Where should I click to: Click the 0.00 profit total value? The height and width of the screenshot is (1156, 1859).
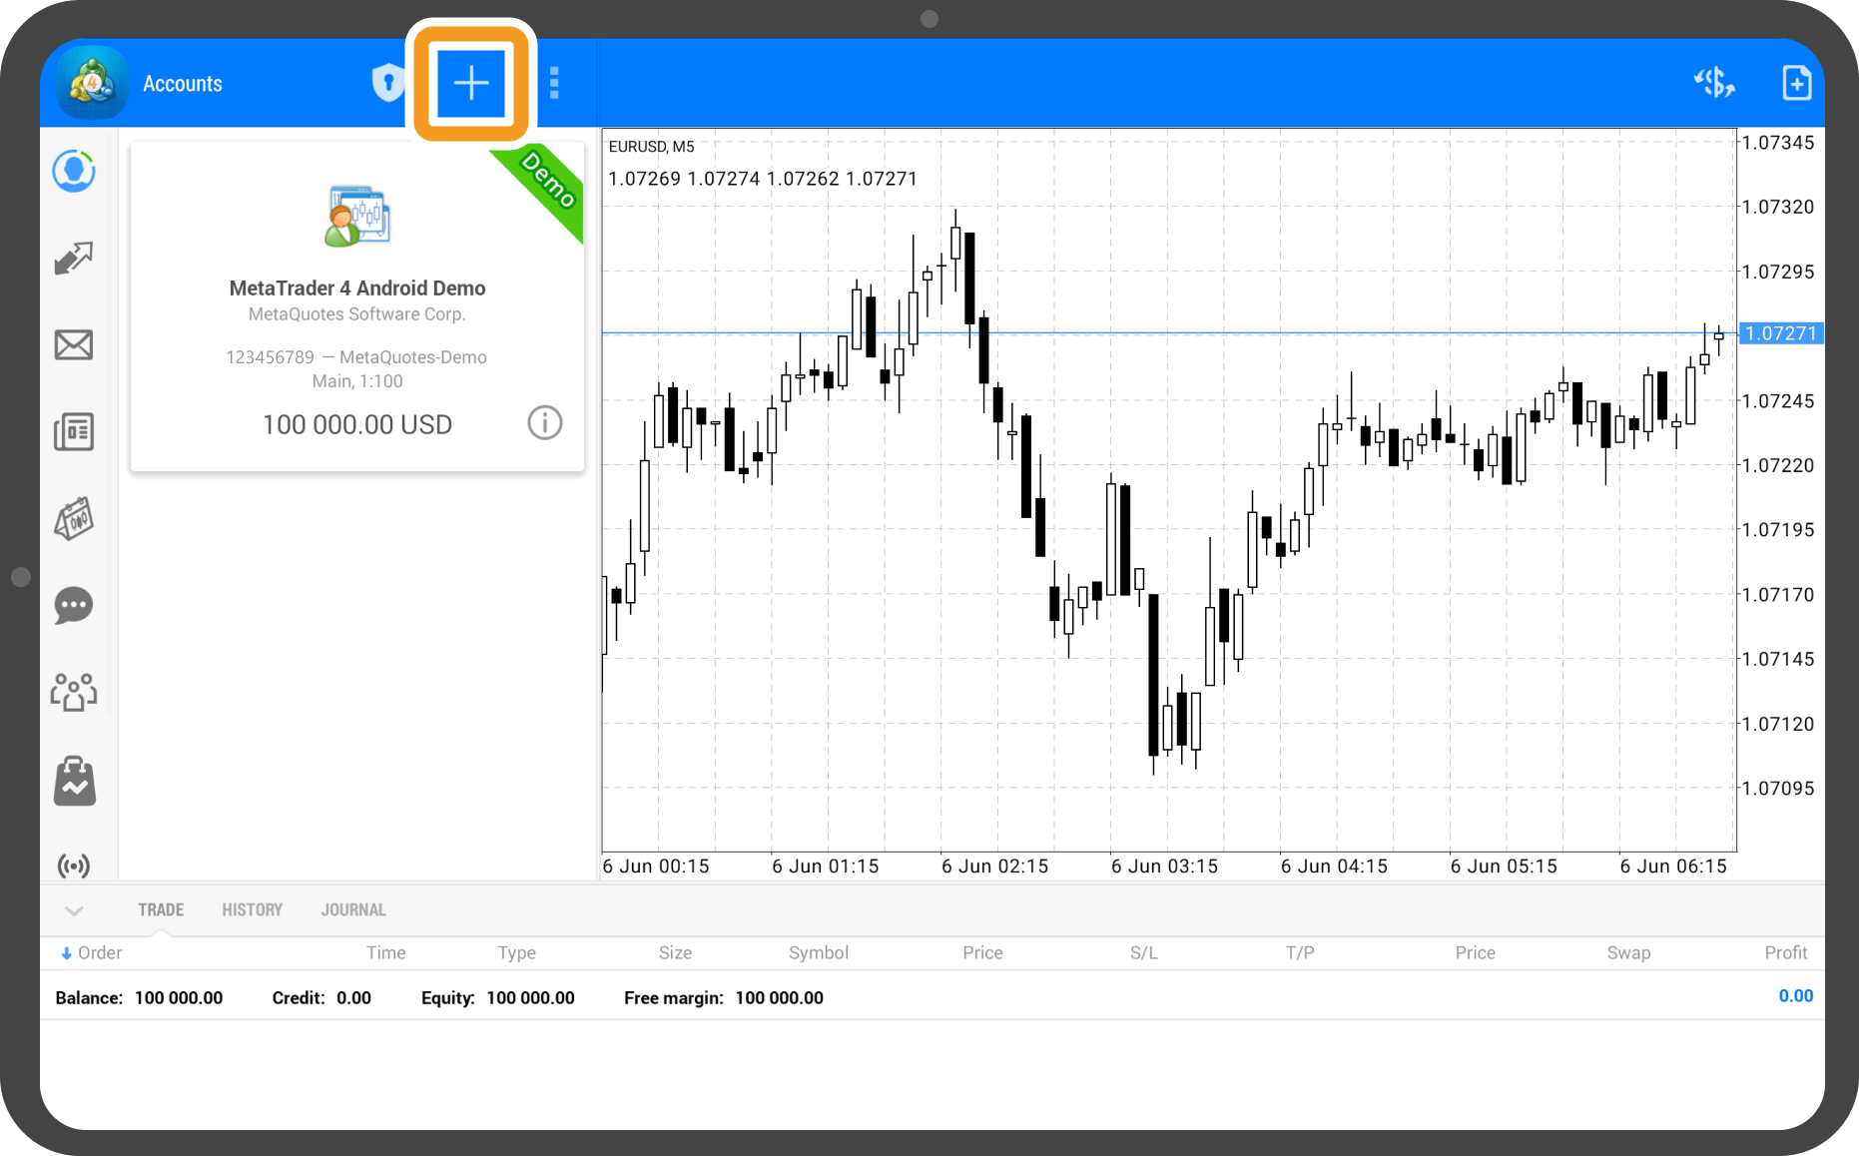(1796, 996)
